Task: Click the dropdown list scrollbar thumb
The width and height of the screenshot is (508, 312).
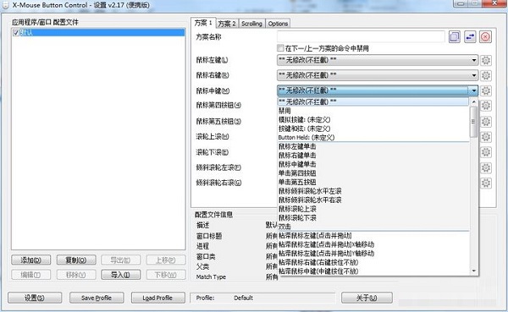Action: (474, 122)
